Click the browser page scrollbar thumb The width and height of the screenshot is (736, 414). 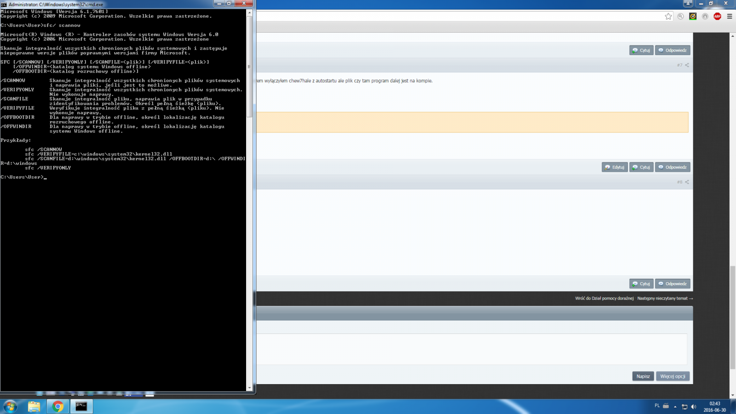733,317
